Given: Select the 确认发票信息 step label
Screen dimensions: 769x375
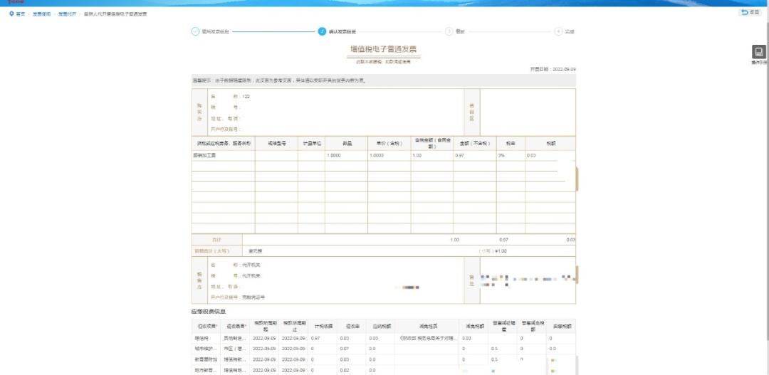Looking at the screenshot, I should (x=342, y=31).
